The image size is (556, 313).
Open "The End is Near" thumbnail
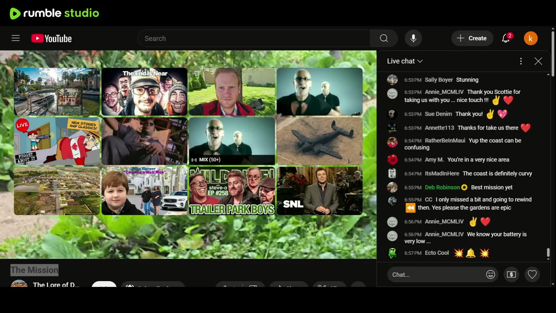(x=145, y=92)
